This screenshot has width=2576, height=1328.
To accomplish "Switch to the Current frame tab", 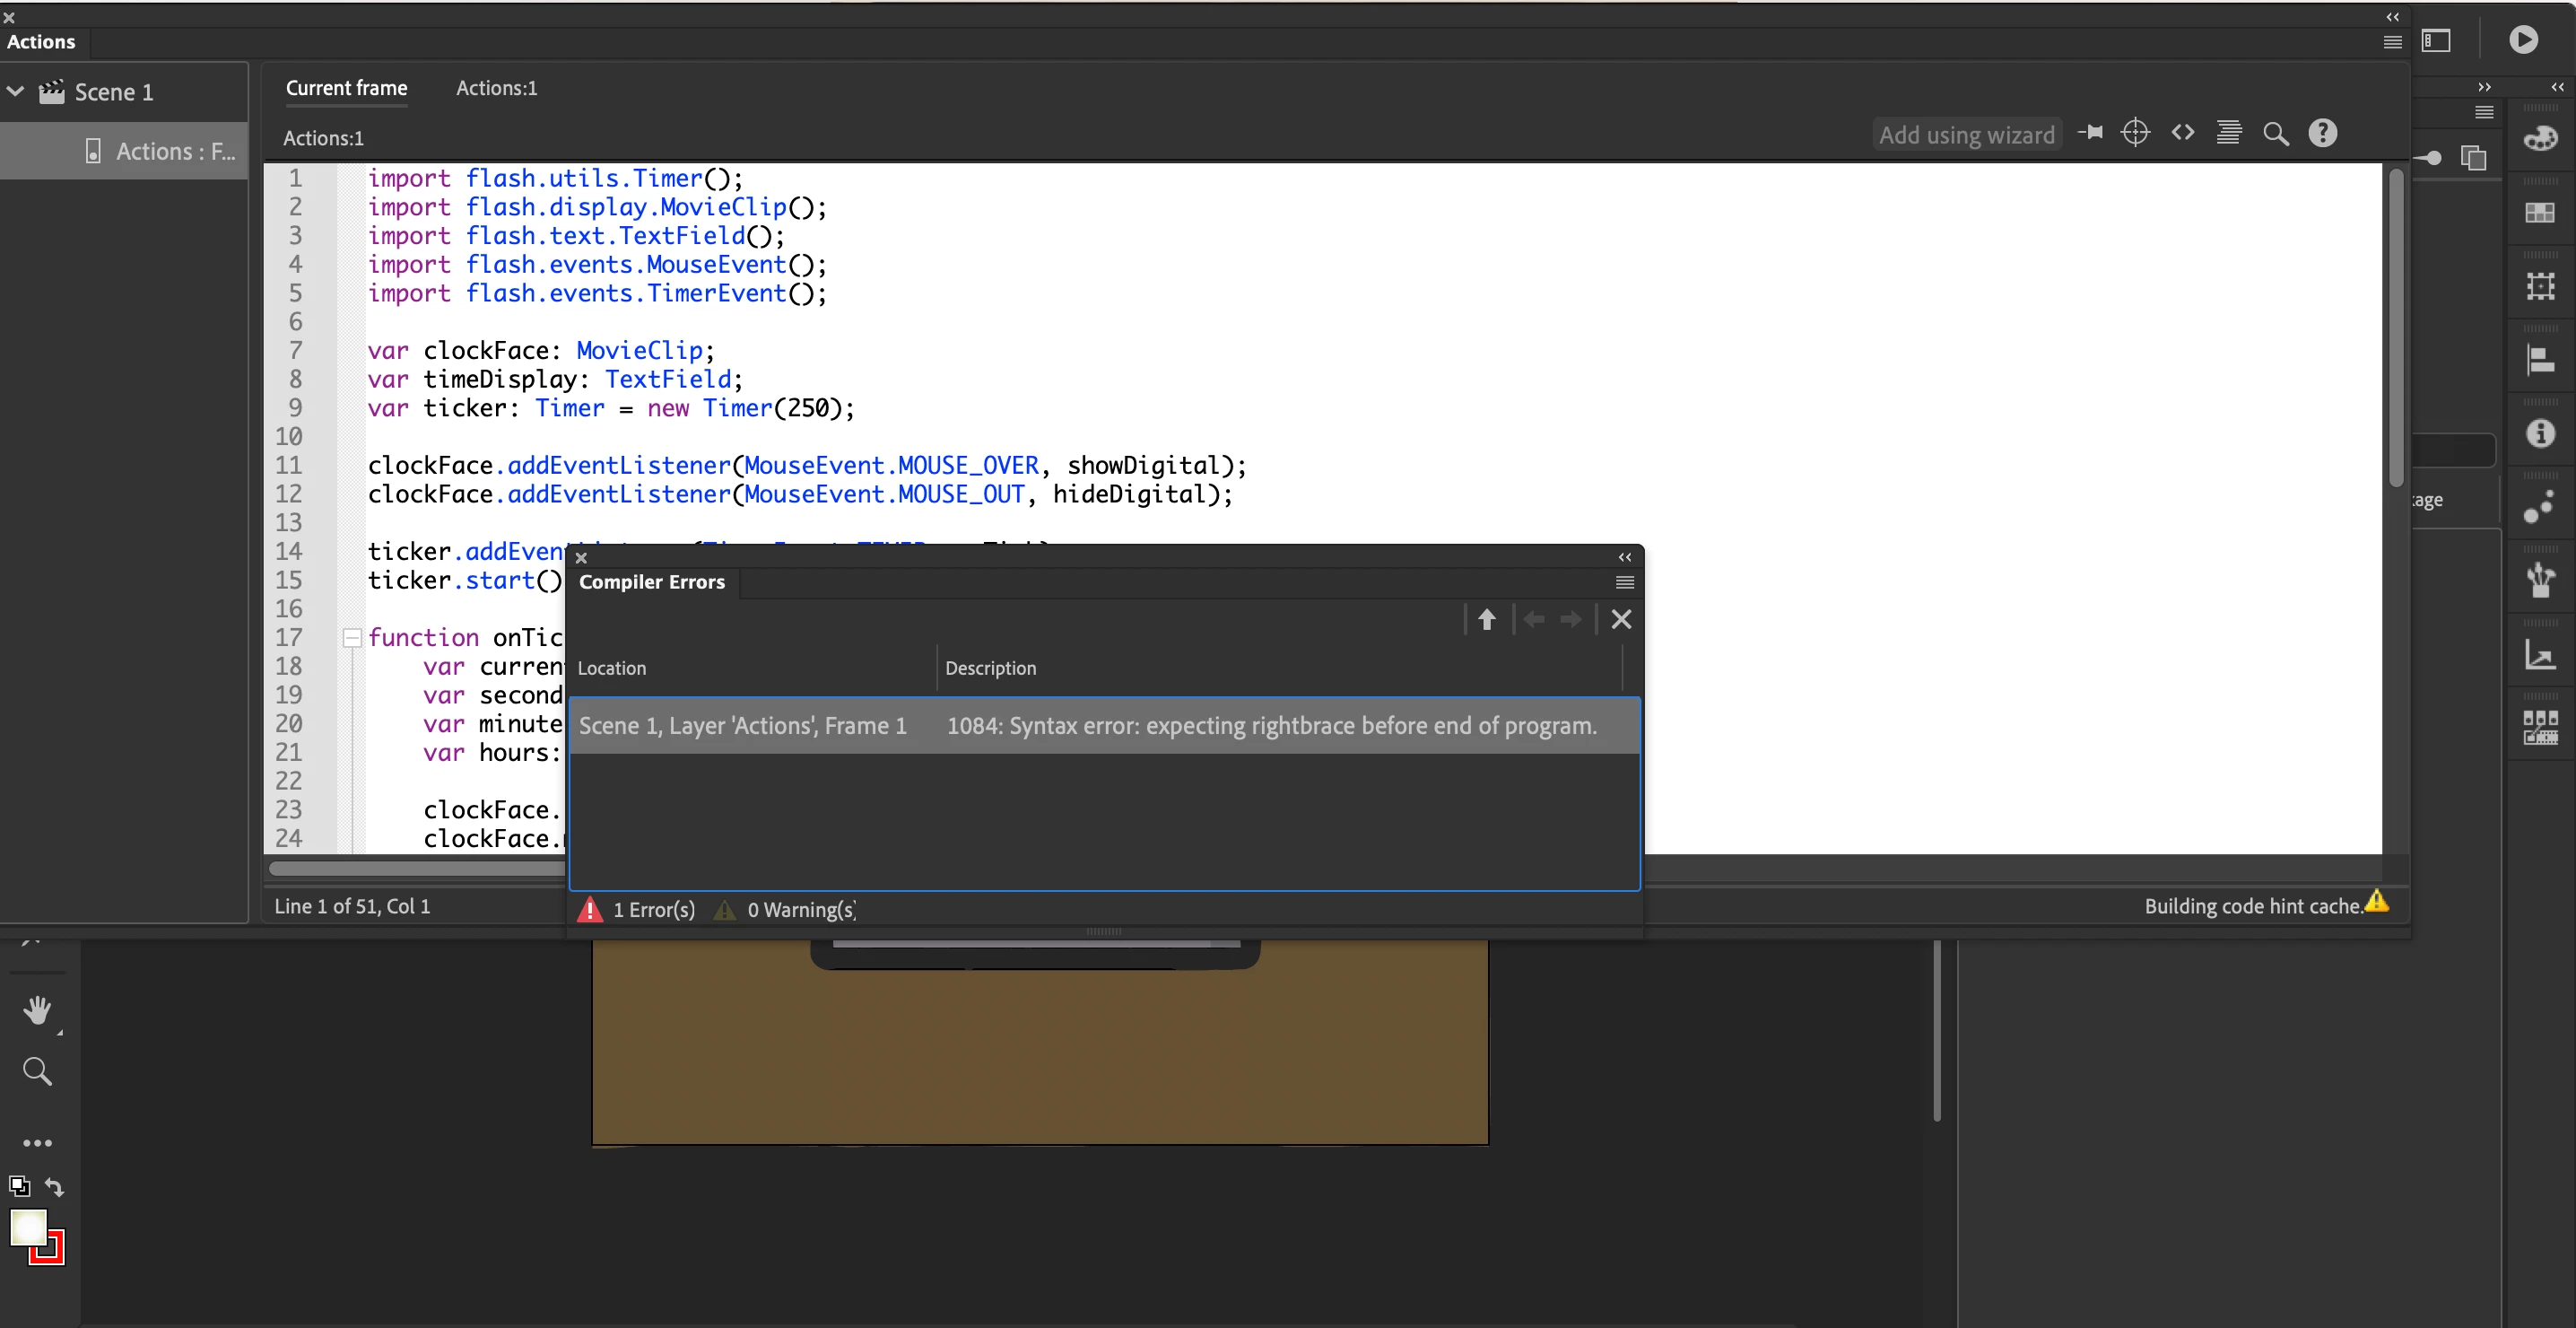I will click(x=346, y=88).
